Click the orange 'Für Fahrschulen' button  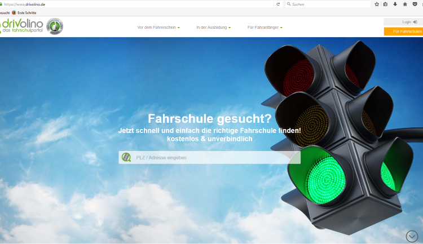[x=403, y=32]
